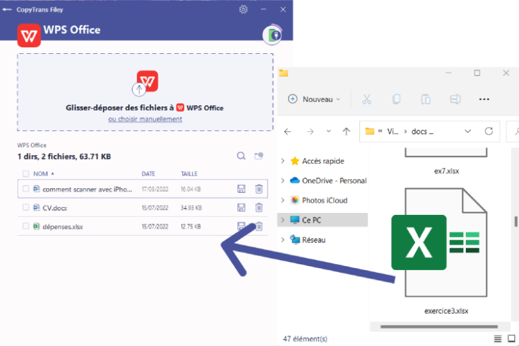519x346 pixels.
Task: Open search in WPS Office file list
Action: click(x=242, y=156)
